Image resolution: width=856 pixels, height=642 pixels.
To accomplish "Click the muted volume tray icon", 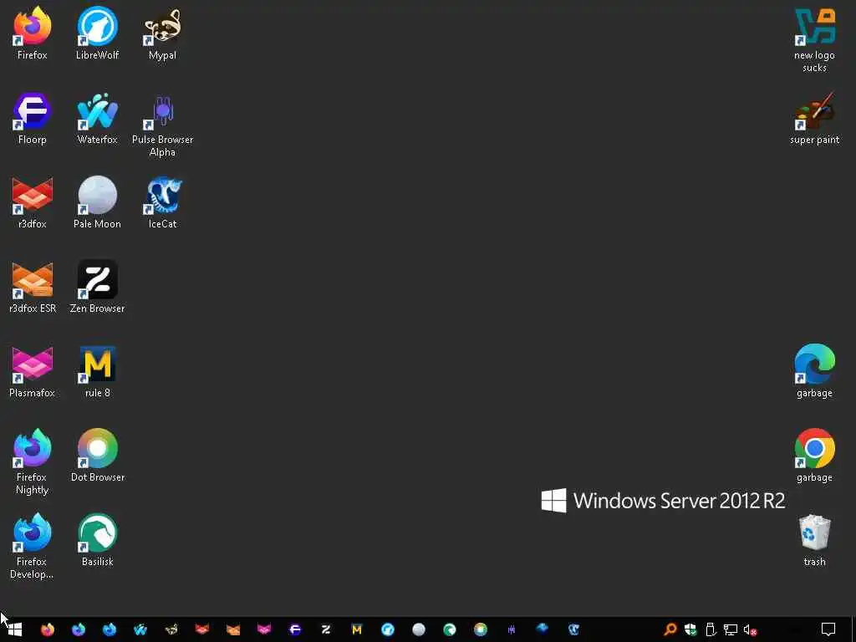I will click(x=750, y=629).
